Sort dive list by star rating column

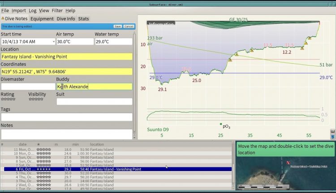39,145
